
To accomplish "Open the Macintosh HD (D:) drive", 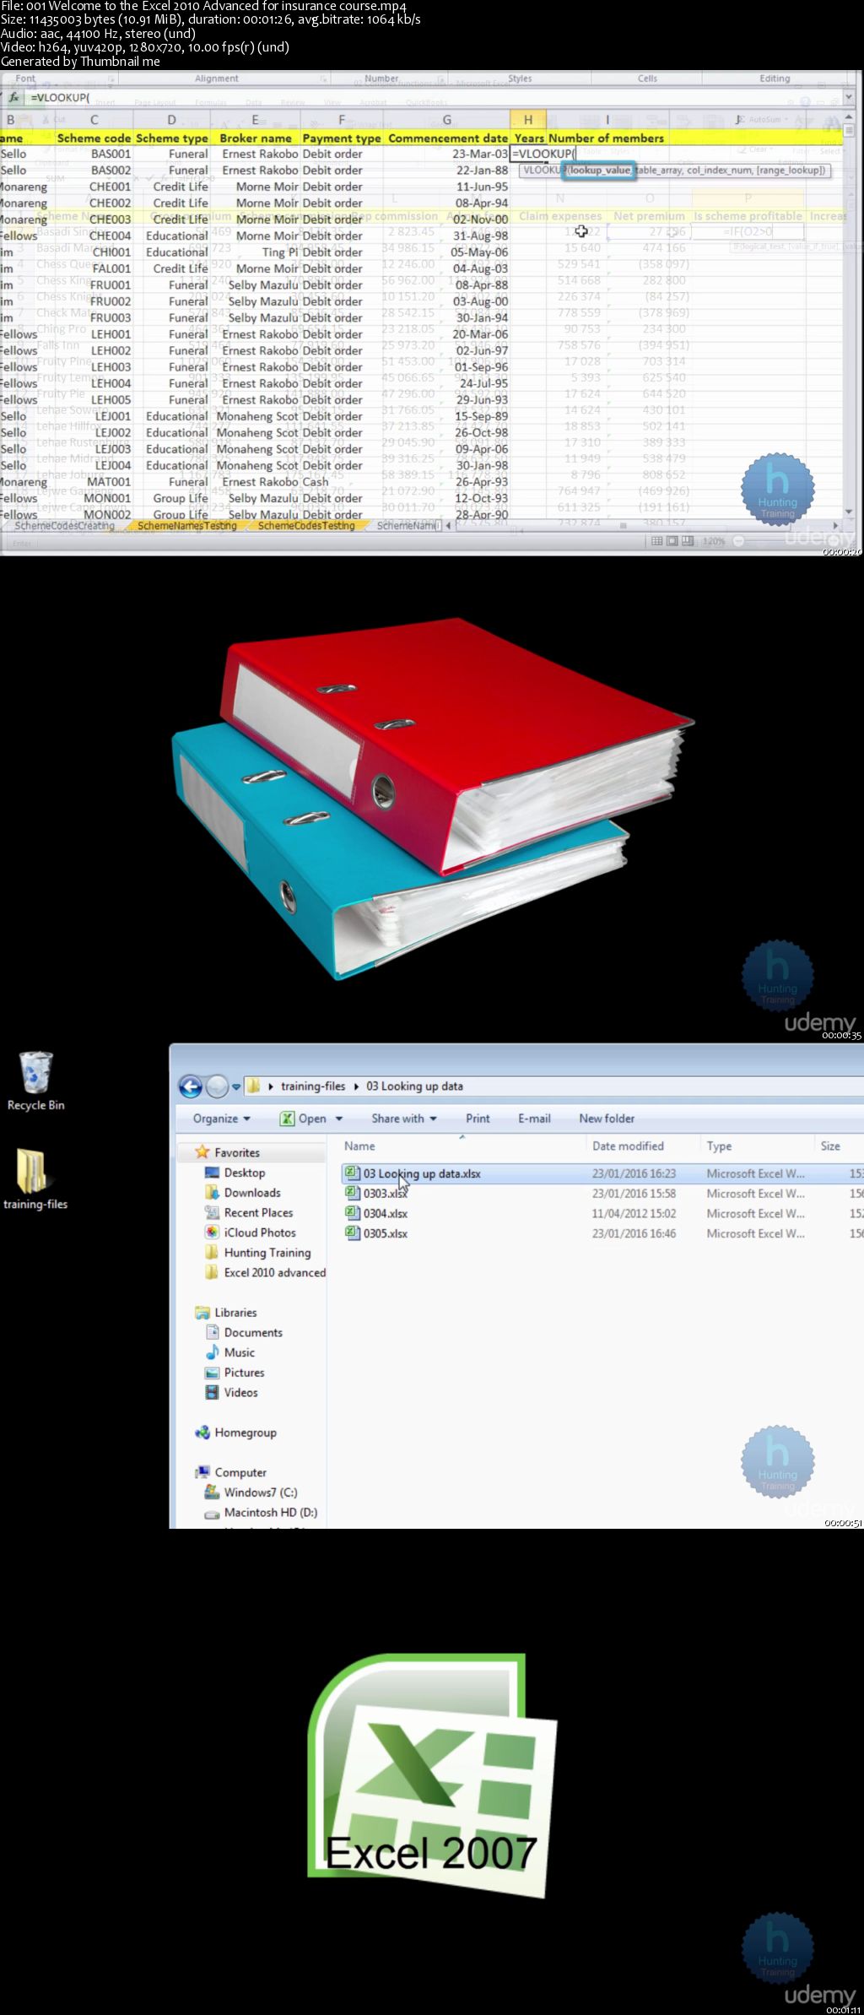I will point(271,1513).
